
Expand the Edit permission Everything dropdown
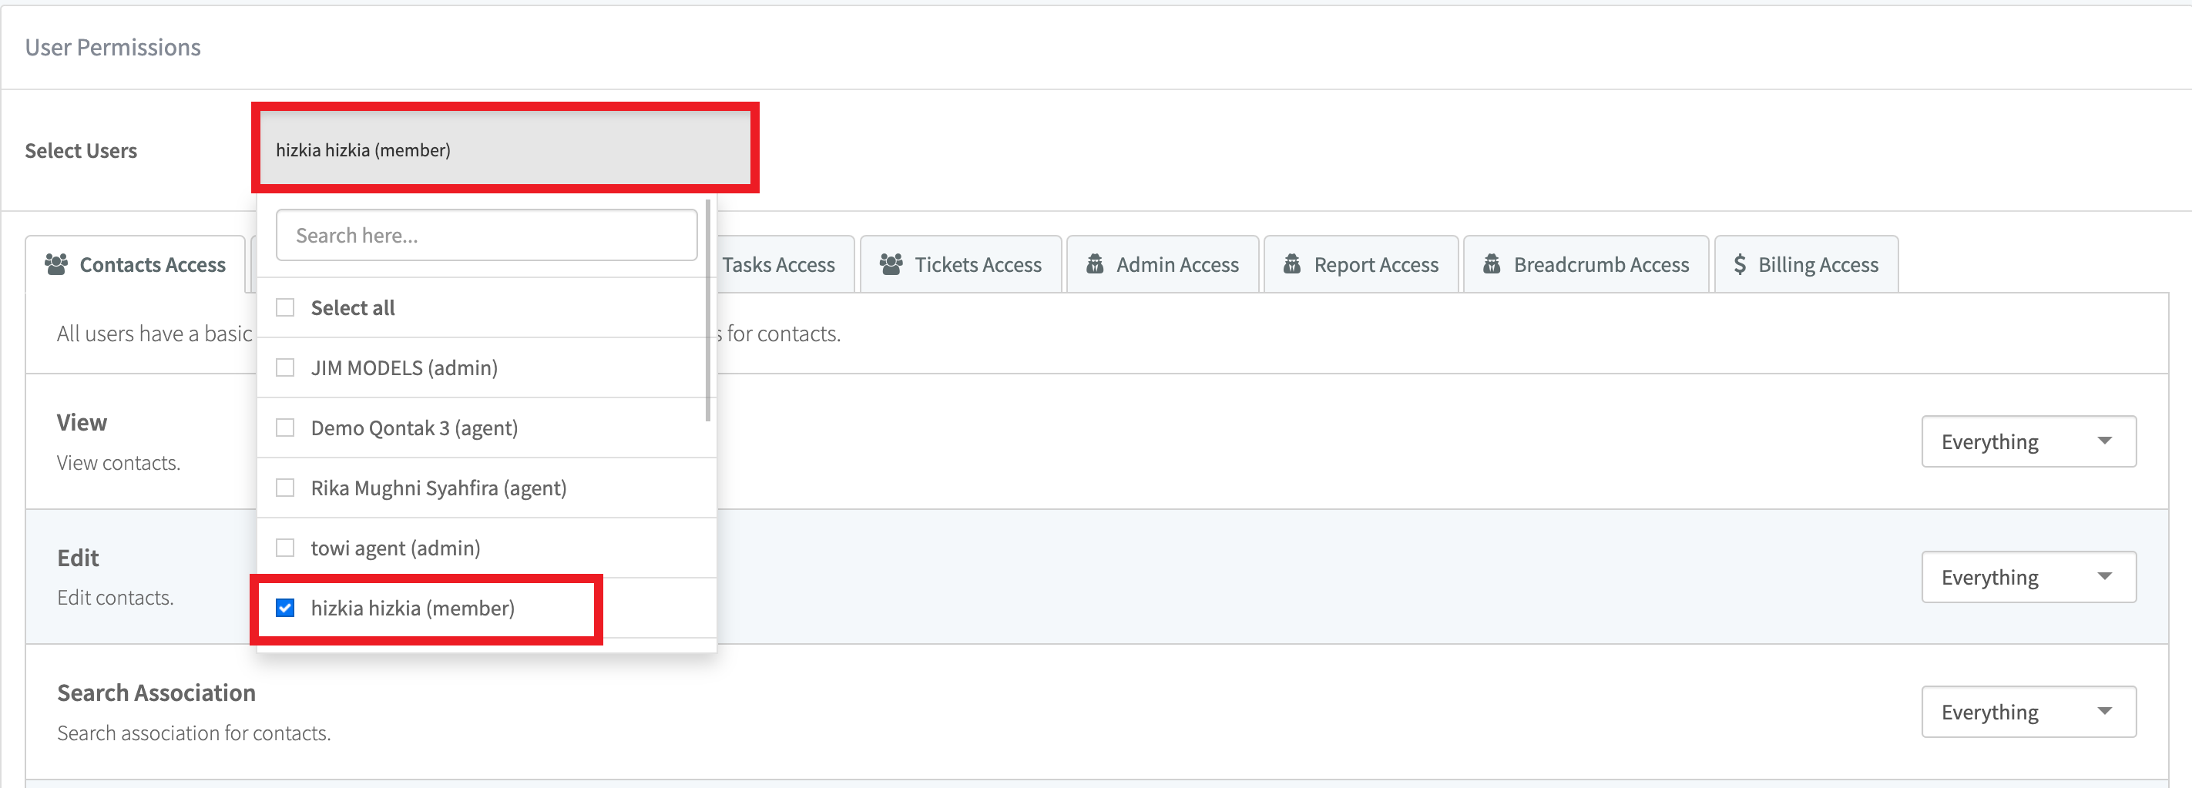click(x=2028, y=577)
